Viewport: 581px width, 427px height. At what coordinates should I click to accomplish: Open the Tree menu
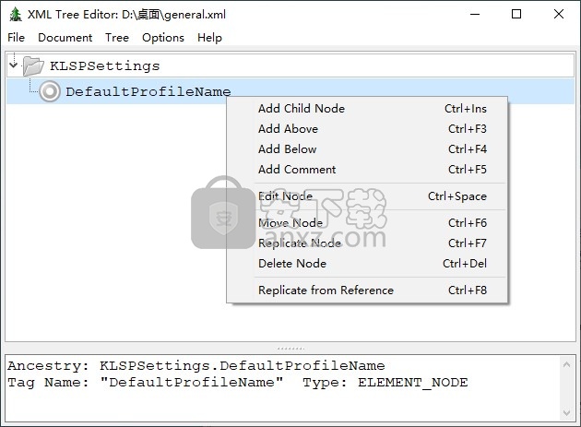coord(117,38)
